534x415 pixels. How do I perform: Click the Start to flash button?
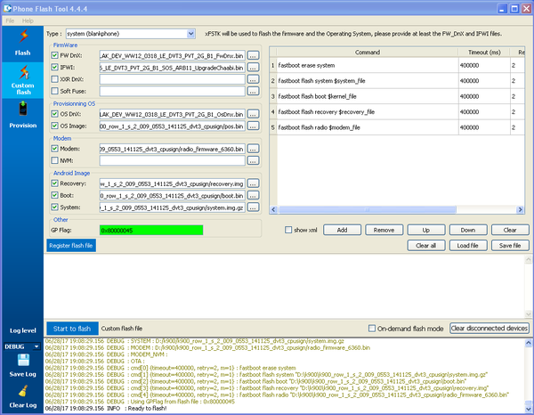tap(71, 329)
